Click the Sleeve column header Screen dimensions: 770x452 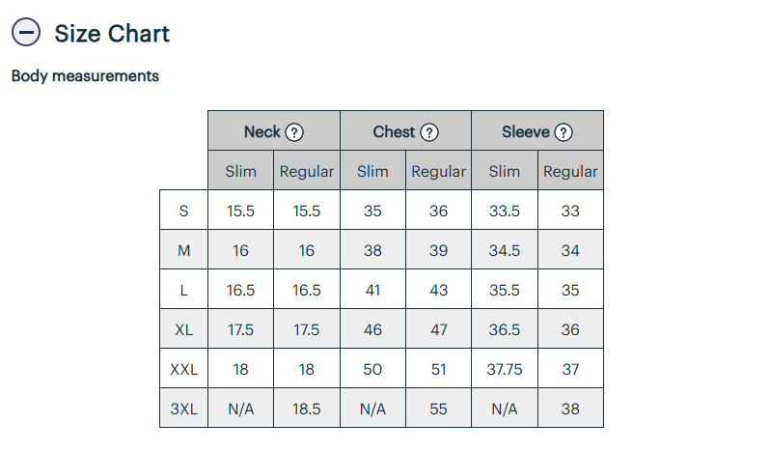537,130
